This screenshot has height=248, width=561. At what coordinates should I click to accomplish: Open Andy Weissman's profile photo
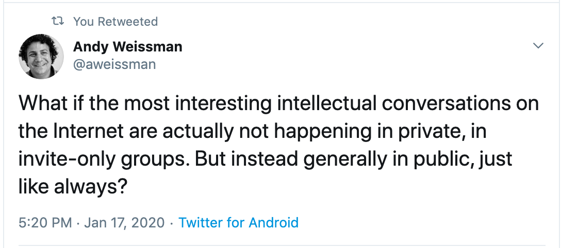[41, 57]
